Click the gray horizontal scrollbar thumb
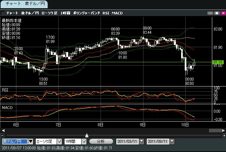The height and width of the screenshot is (152, 226). coord(215,130)
